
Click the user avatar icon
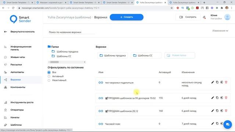click(227, 17)
